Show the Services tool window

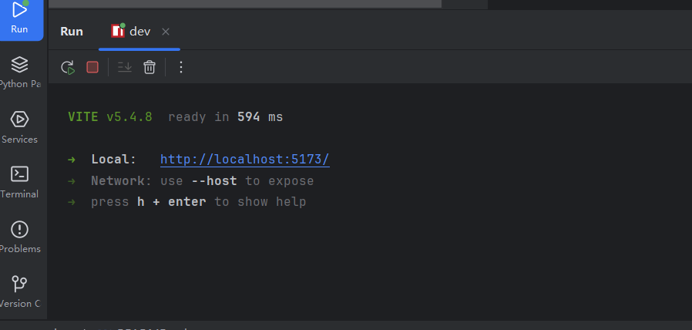point(19,126)
